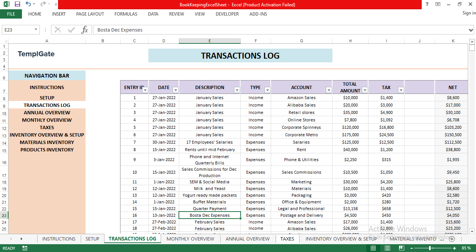Click the Enter checkmark formula bar icon

coord(71,30)
